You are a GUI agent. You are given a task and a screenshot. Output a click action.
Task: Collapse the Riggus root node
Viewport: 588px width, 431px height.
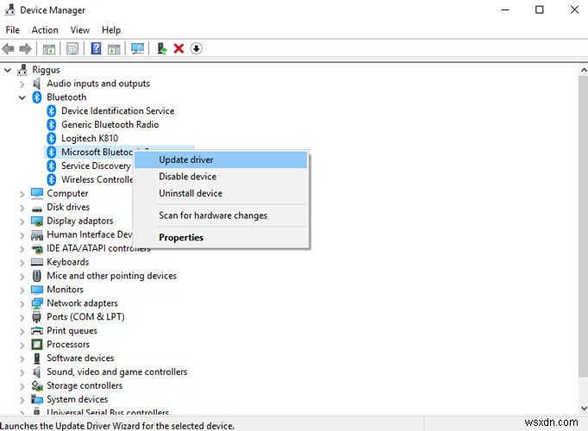coord(8,70)
